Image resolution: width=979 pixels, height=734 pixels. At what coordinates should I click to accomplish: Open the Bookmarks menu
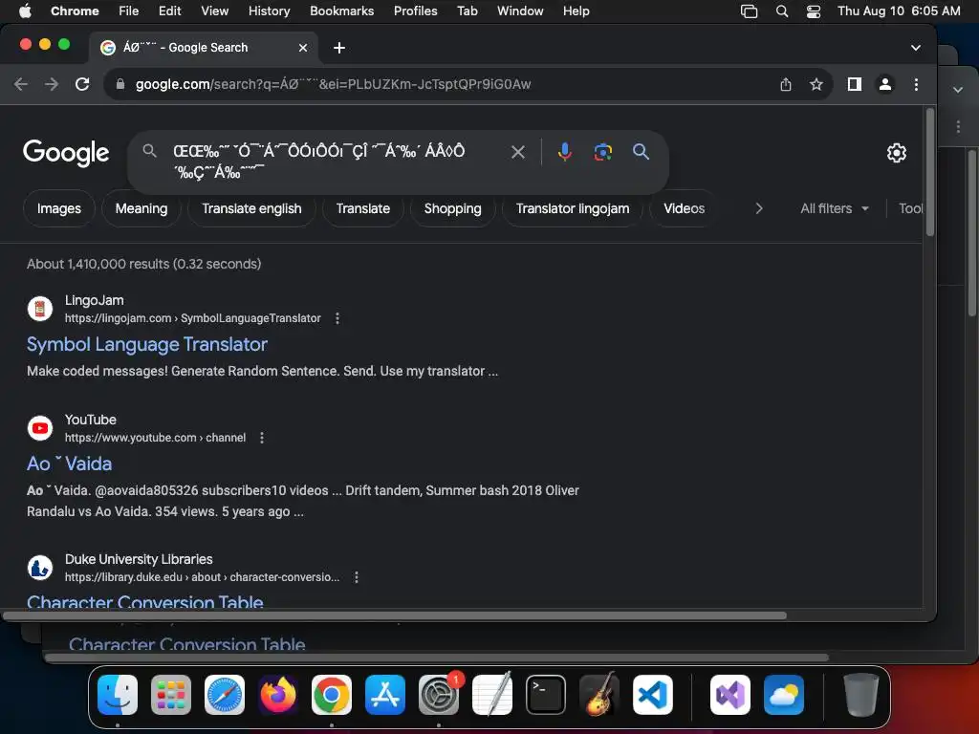click(341, 11)
